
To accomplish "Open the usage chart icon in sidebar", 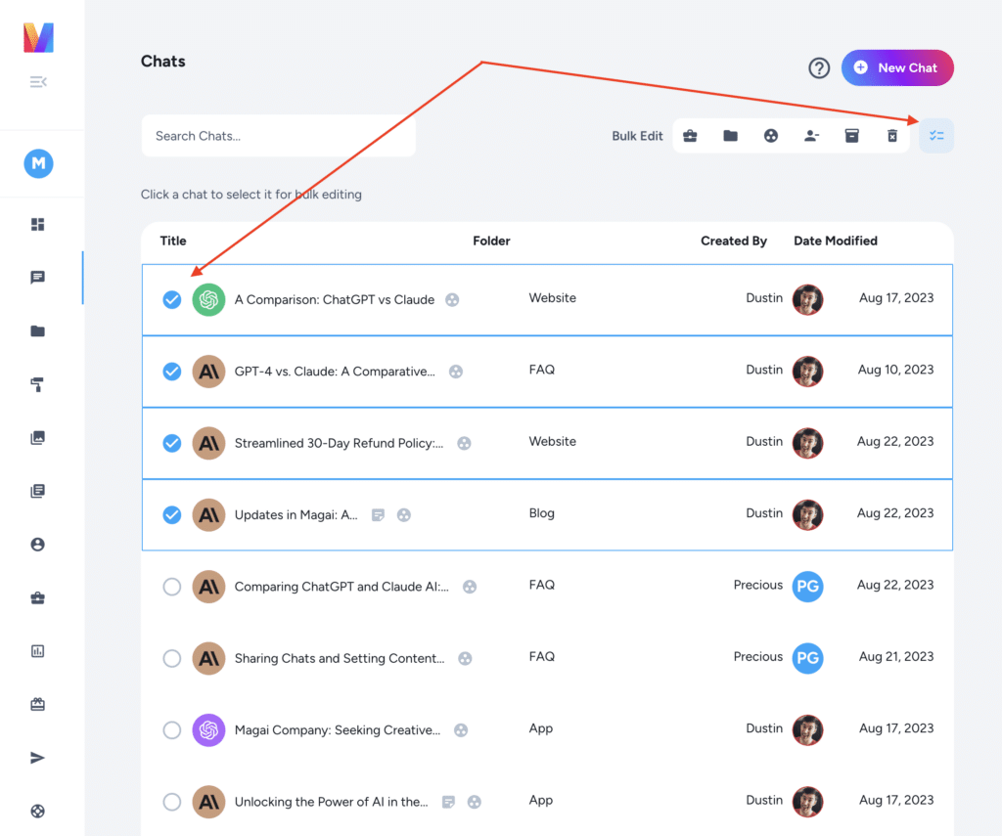I will pos(38,651).
